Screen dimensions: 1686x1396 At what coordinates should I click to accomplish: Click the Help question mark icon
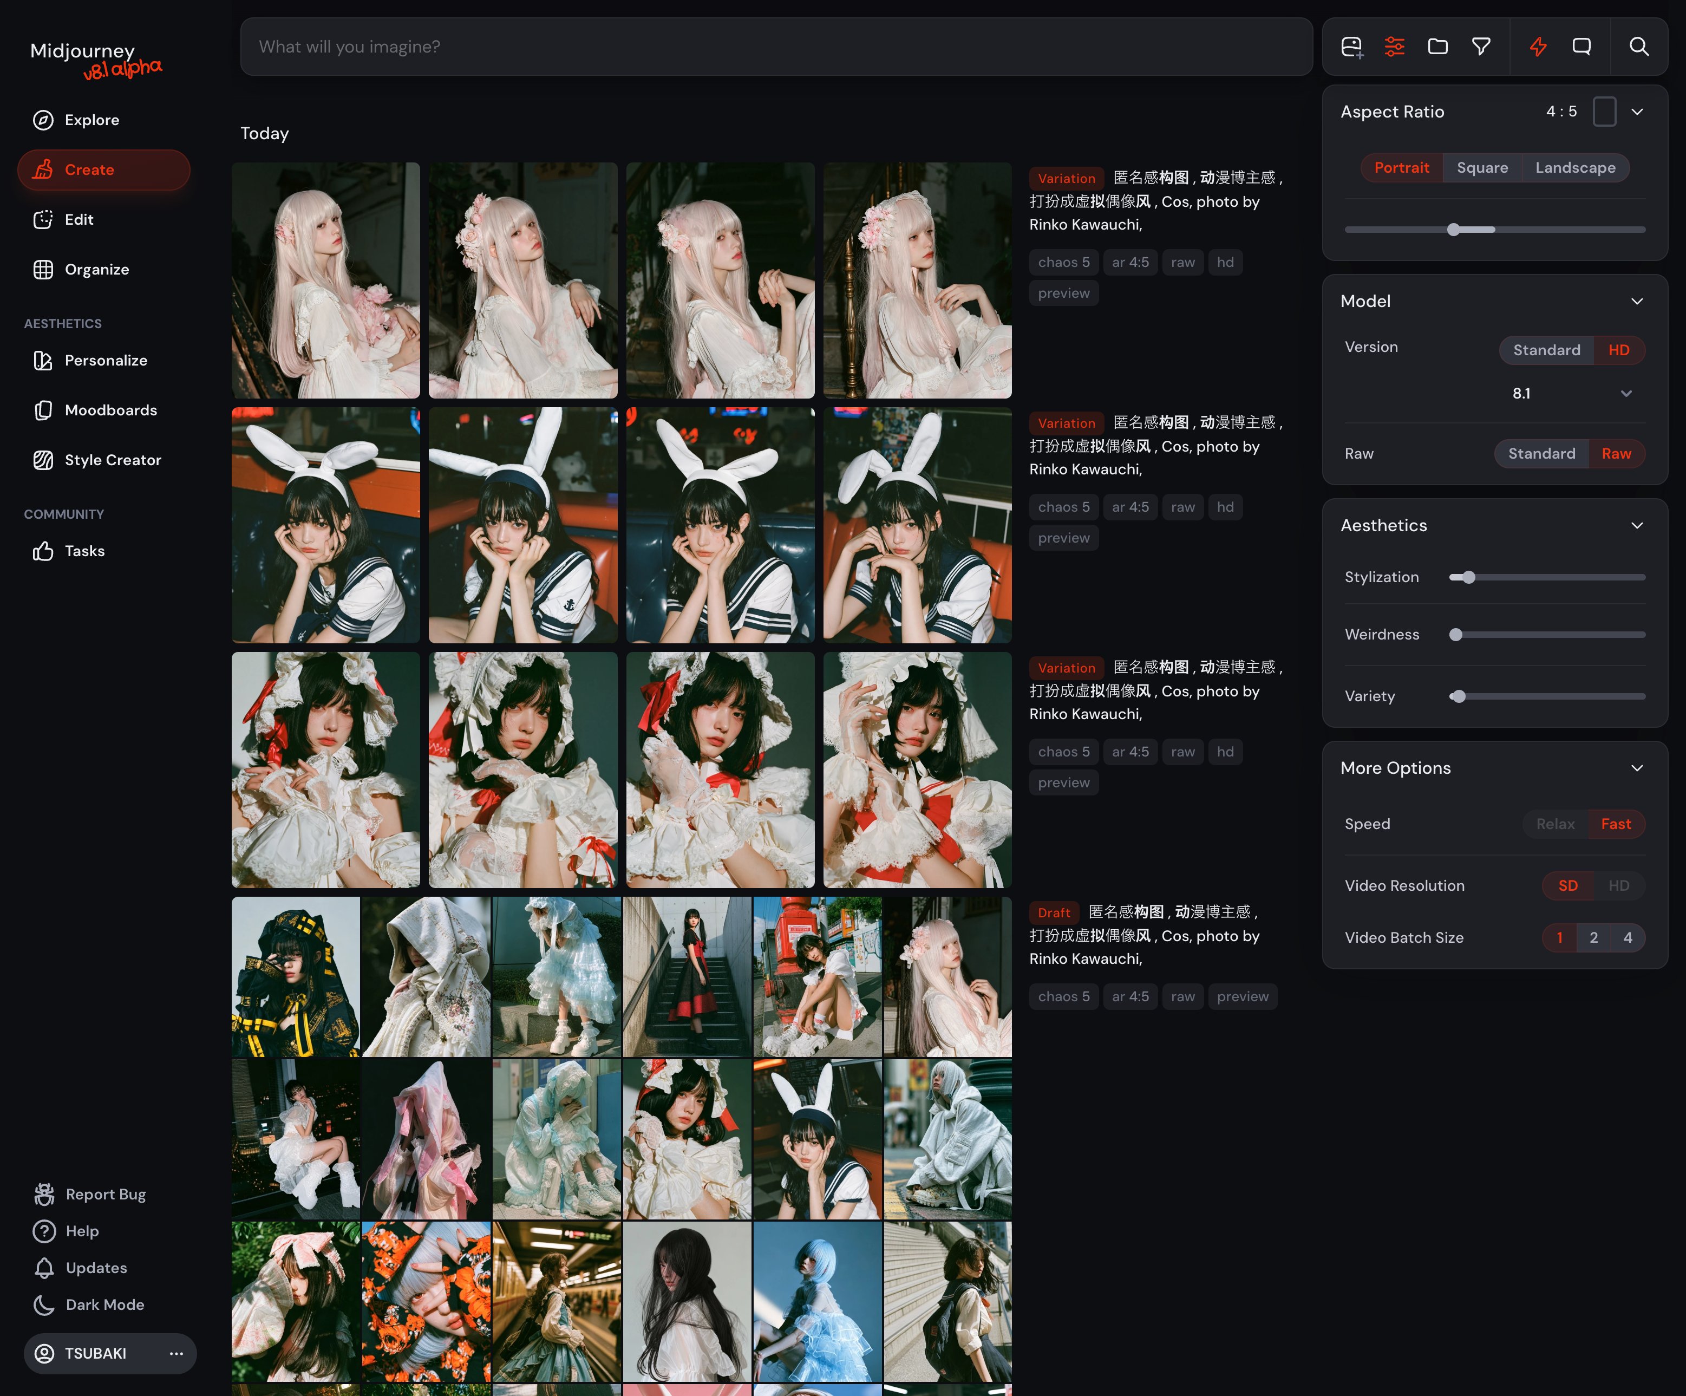click(x=44, y=1231)
